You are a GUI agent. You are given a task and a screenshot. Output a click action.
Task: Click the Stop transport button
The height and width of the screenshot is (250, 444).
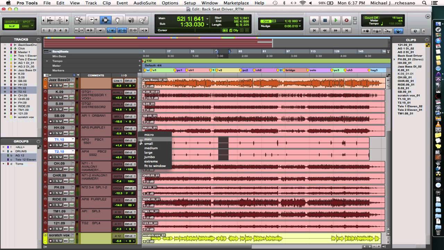(325, 20)
